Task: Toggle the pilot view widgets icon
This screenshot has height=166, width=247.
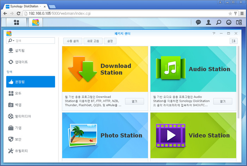Action: [x=239, y=22]
